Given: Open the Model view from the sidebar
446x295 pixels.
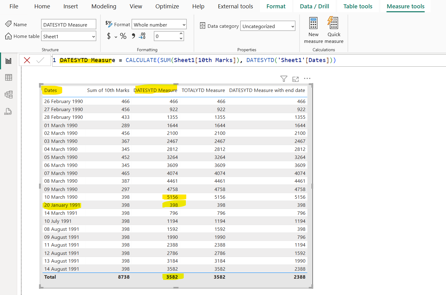Looking at the screenshot, I should pos(8,94).
